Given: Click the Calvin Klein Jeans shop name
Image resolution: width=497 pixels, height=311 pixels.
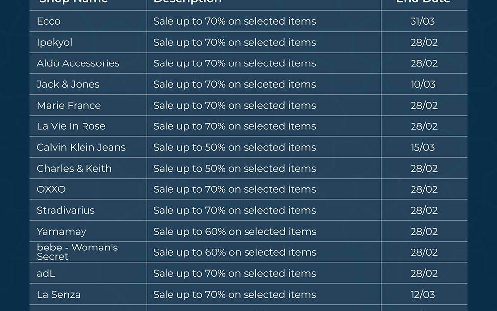Looking at the screenshot, I should [81, 147].
